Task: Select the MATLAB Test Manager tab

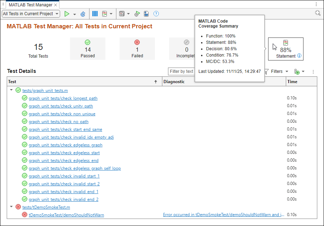Action: coord(30,5)
